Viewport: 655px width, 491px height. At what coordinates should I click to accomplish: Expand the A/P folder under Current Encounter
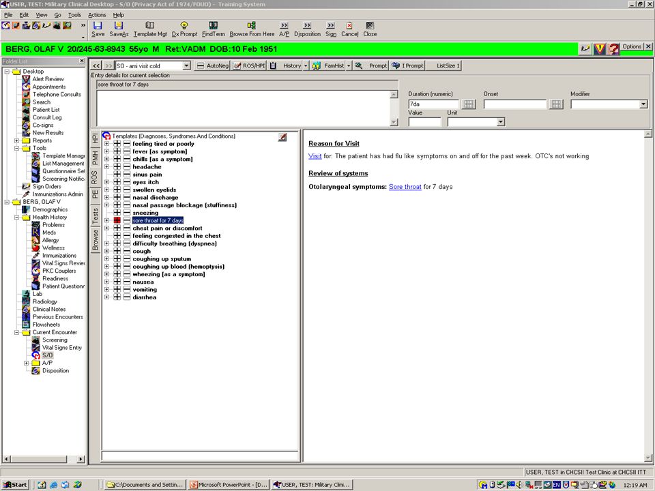27,363
